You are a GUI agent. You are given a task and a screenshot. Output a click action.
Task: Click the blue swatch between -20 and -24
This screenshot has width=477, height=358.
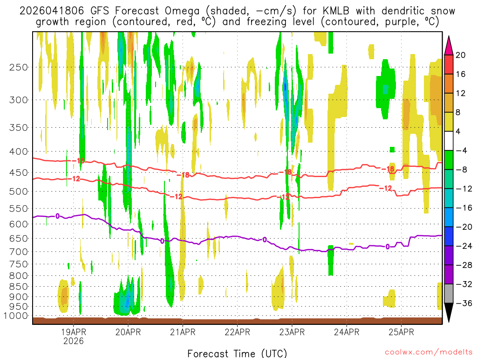(x=449, y=236)
